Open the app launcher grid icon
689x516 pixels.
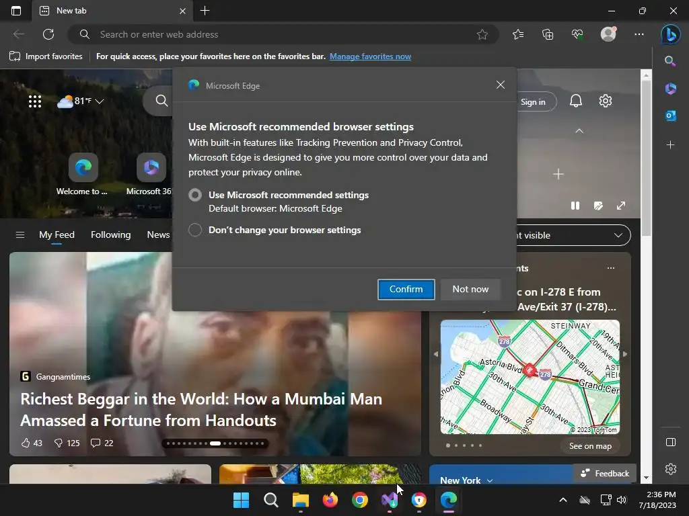35,101
